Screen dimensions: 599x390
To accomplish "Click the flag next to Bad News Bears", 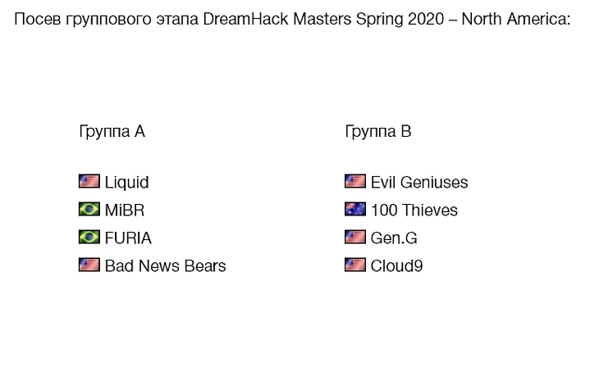I will click(89, 265).
